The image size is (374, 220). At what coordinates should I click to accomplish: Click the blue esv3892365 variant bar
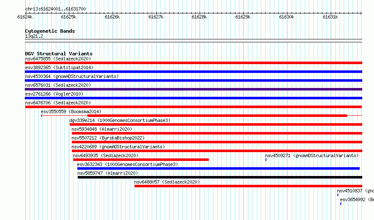[x=193, y=72]
